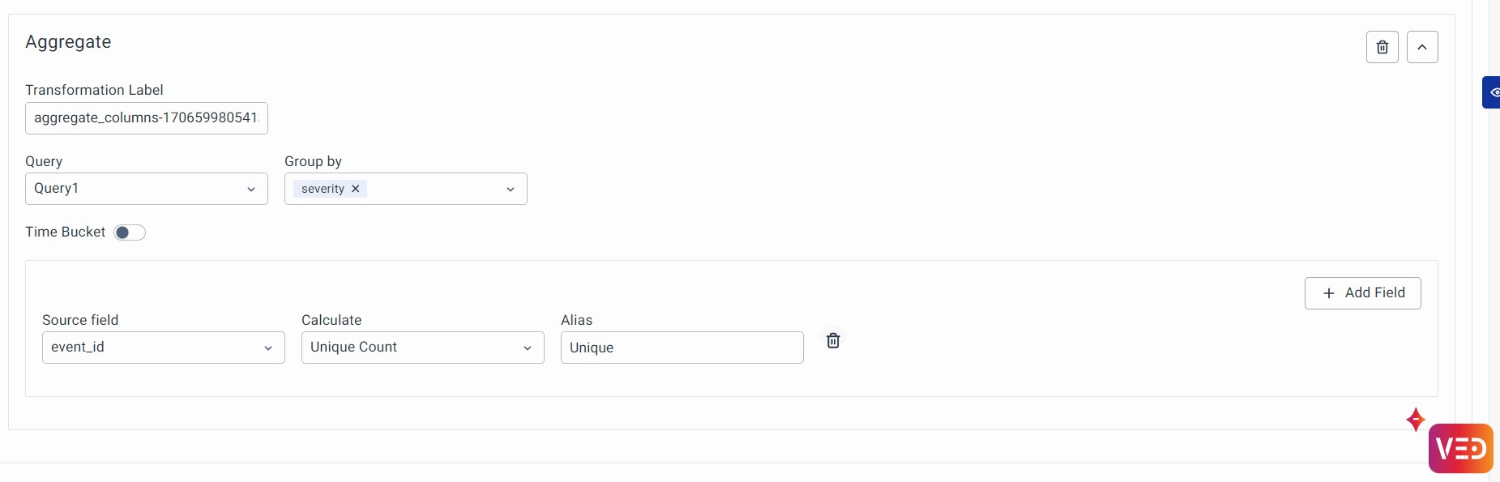Click the blue eye preview tab
Image resolution: width=1500 pixels, height=482 pixels.
coord(1493,92)
